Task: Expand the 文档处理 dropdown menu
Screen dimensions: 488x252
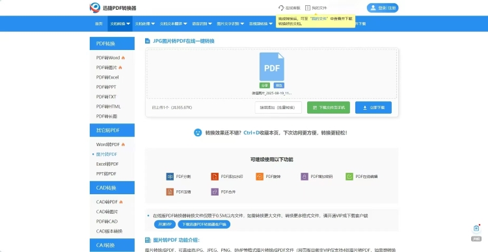Action: coord(144,23)
